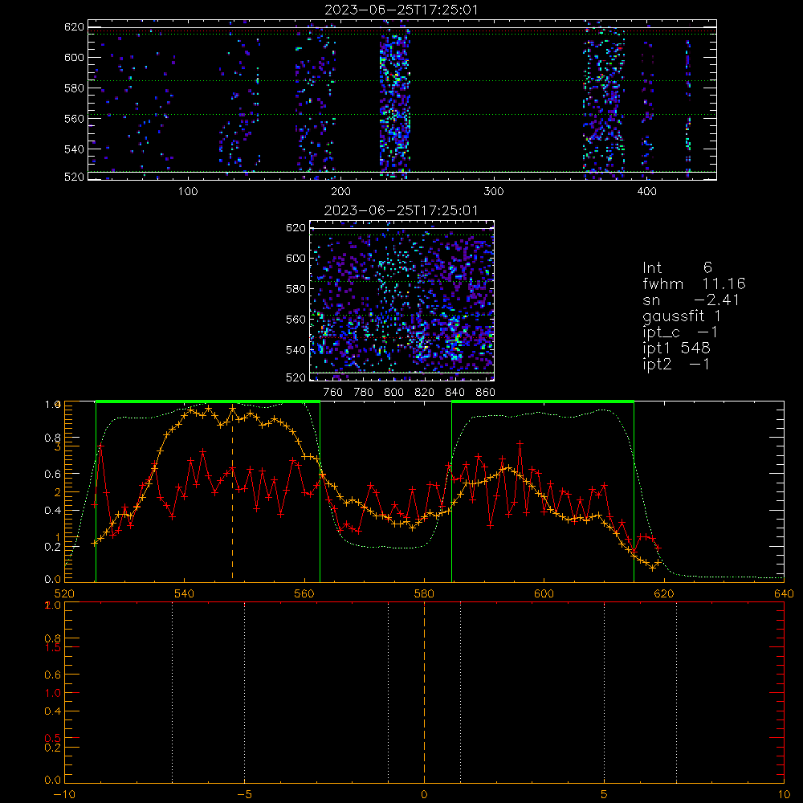This screenshot has width=803, height=803.
Task: Click x-axis label 100 of top spectrogram
Action: click(188, 192)
